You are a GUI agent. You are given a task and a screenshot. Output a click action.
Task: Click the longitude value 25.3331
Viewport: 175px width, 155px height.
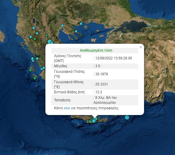tap(102, 84)
